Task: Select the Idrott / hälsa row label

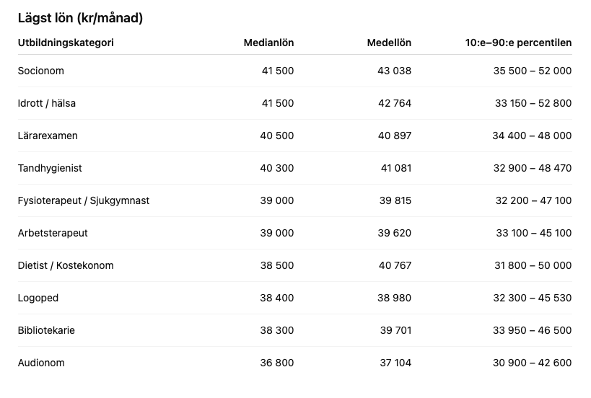Action: (x=47, y=103)
